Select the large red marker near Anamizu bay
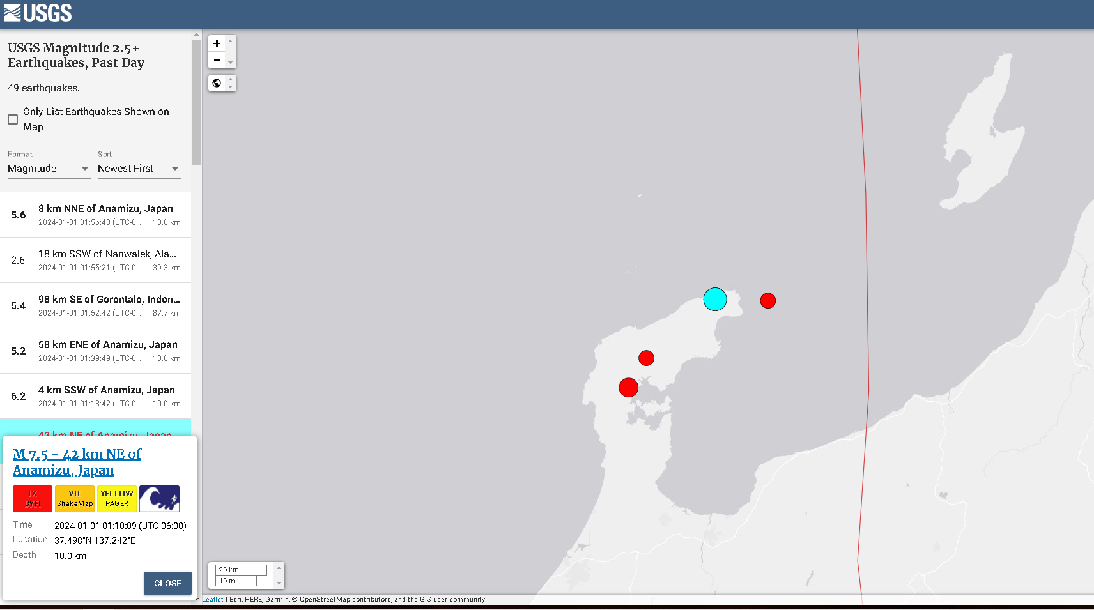Image resolution: width=1094 pixels, height=610 pixels. pyautogui.click(x=629, y=388)
